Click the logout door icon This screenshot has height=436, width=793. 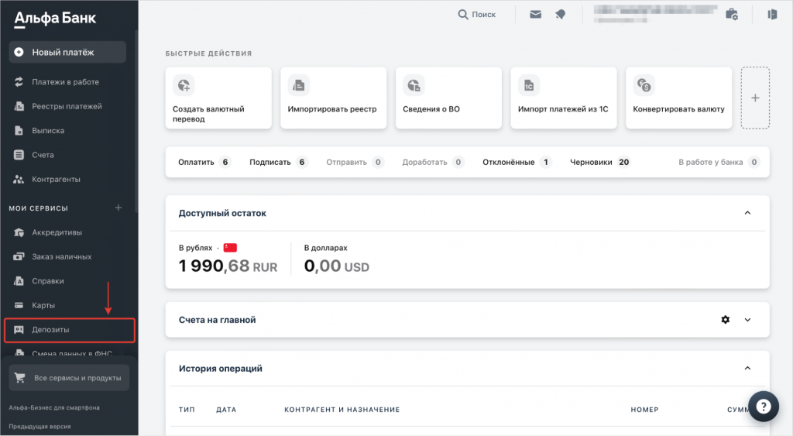point(772,14)
